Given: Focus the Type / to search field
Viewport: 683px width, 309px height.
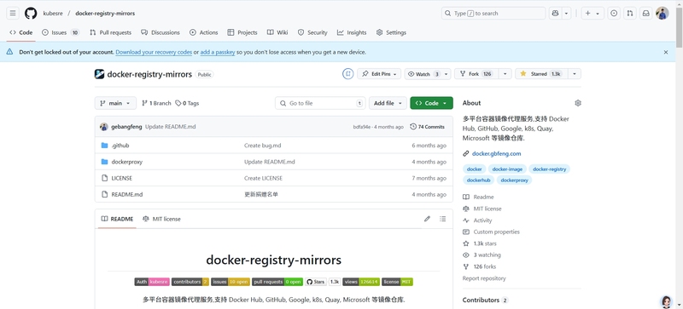Looking at the screenshot, I should (x=493, y=14).
